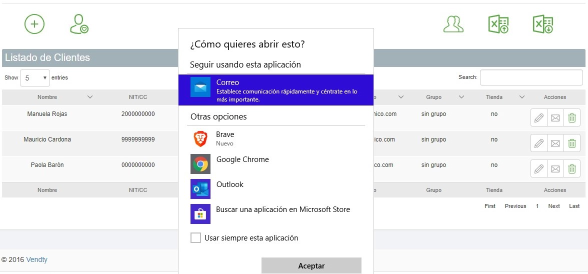Screen dimensions: 588x274
Task: Go to Previous page of table
Action: pyautogui.click(x=515, y=206)
